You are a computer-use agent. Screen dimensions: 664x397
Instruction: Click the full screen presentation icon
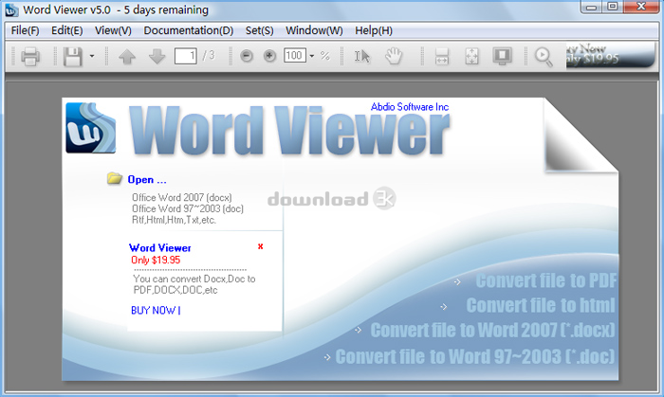tap(502, 56)
